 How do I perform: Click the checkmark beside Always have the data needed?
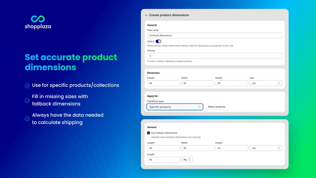coord(27,119)
